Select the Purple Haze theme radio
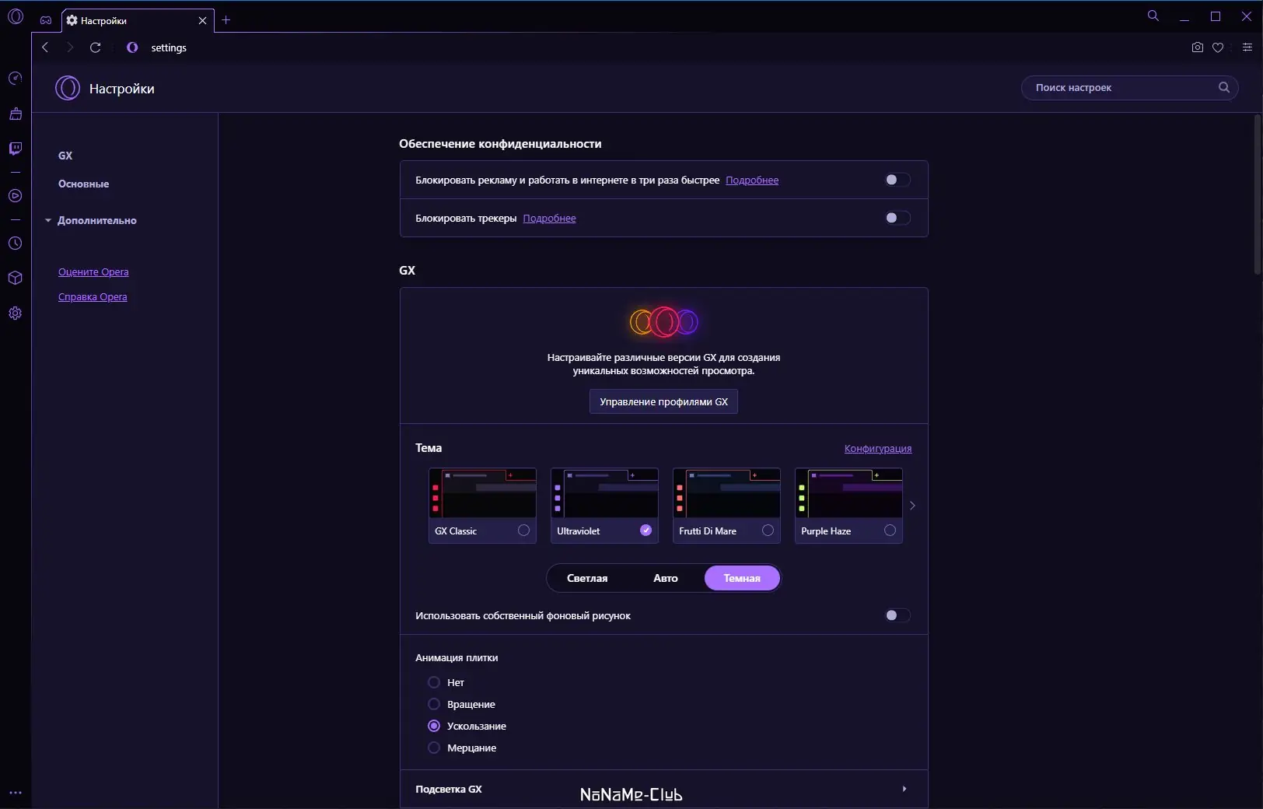Viewport: 1263px width, 809px height. click(x=890, y=531)
